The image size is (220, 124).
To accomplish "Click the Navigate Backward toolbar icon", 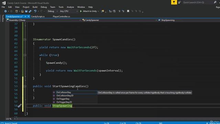I will point(5,11).
